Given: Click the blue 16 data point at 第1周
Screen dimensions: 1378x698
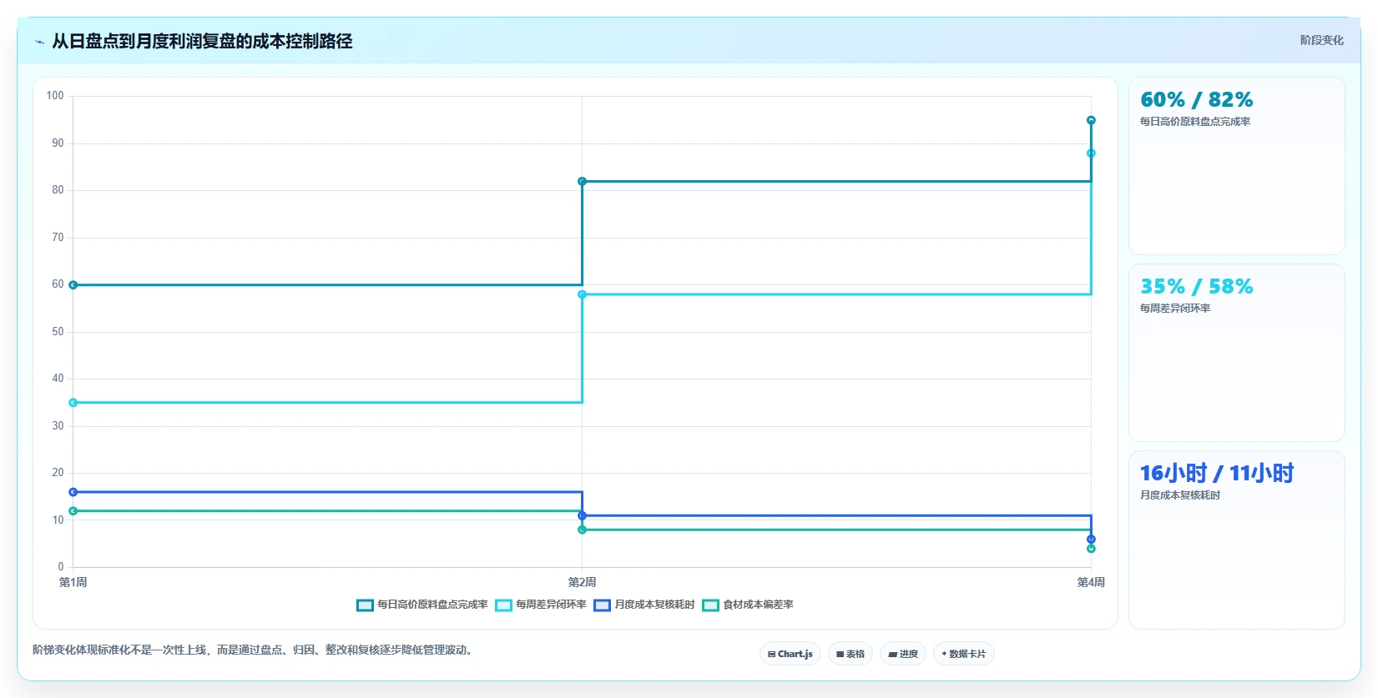Looking at the screenshot, I should [x=73, y=492].
